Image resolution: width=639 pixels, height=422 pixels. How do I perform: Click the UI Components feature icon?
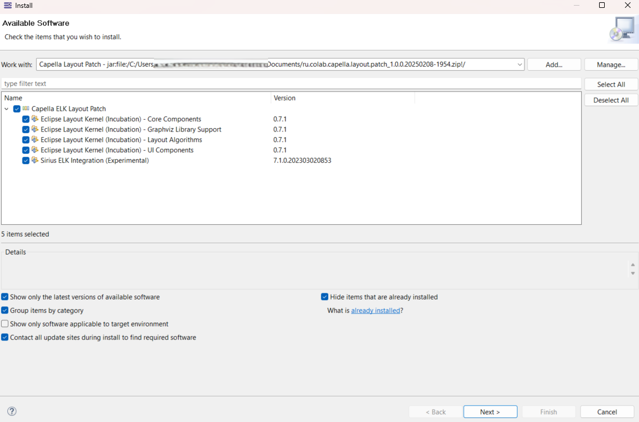coord(35,150)
